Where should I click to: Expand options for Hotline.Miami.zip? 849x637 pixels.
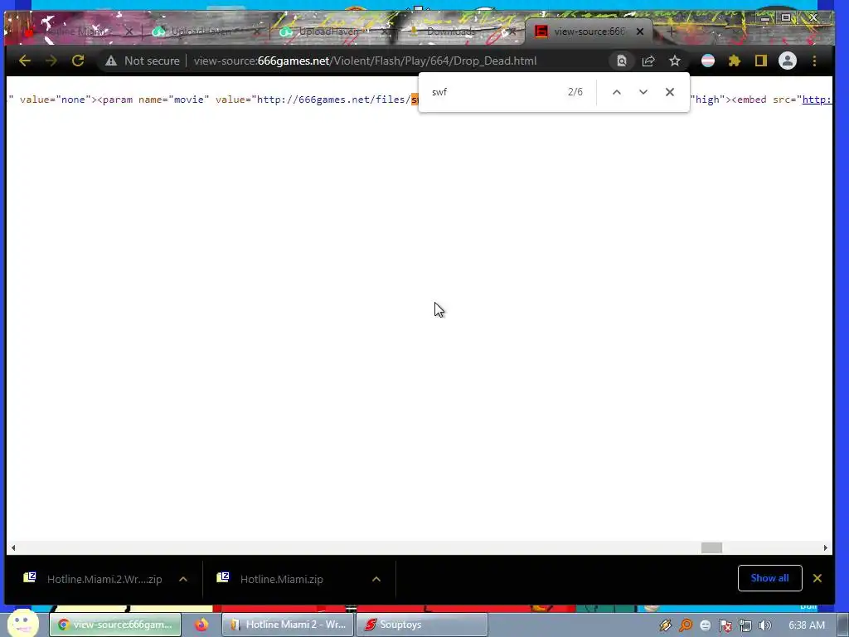376,579
